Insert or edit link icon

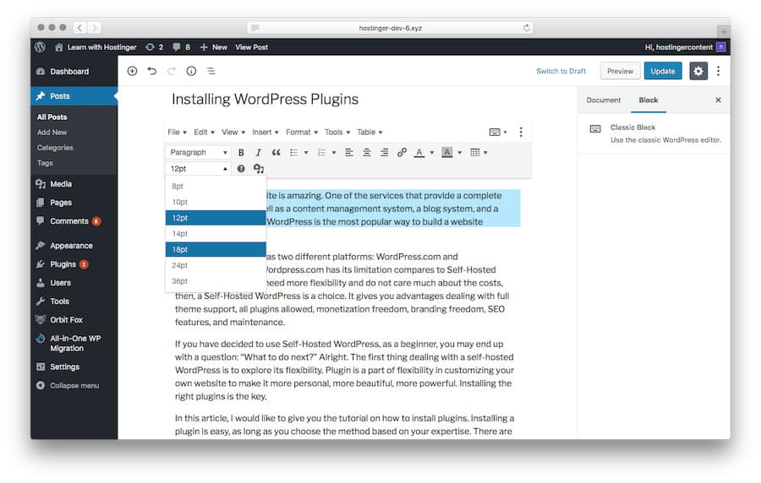coord(402,153)
